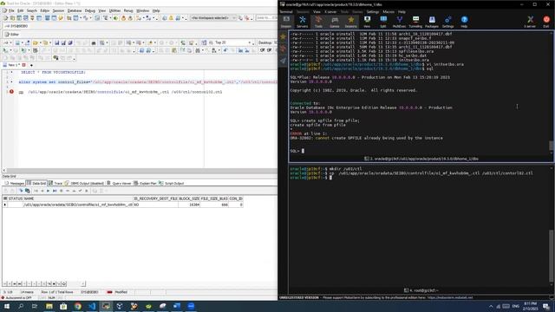555x312 pixels.
Task: Click the root@p19cf session tab at bottom
Action: tap(421, 290)
